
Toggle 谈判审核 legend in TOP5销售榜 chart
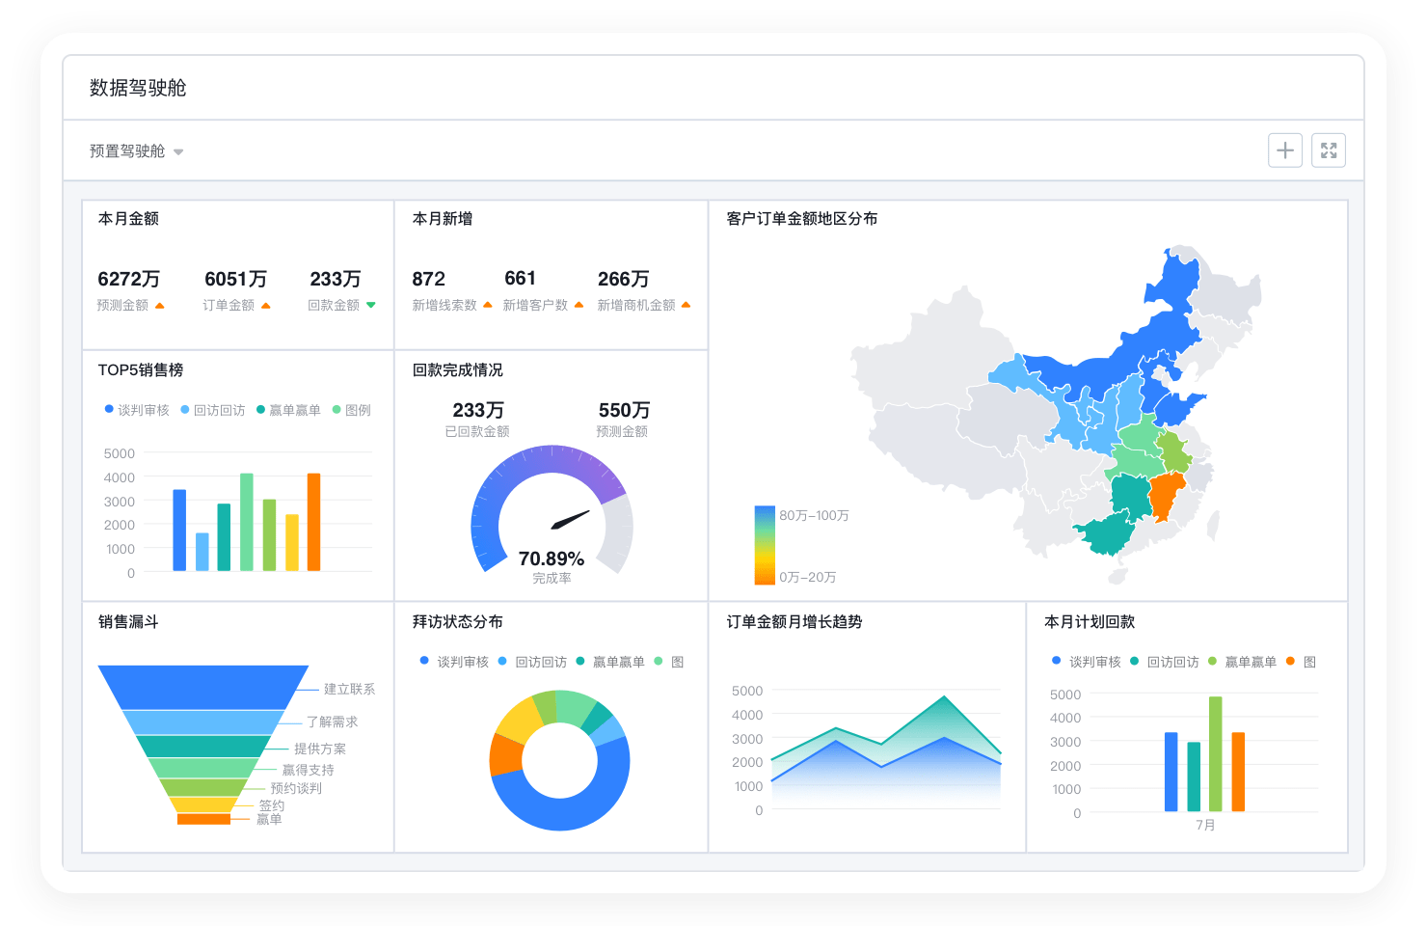coord(137,410)
